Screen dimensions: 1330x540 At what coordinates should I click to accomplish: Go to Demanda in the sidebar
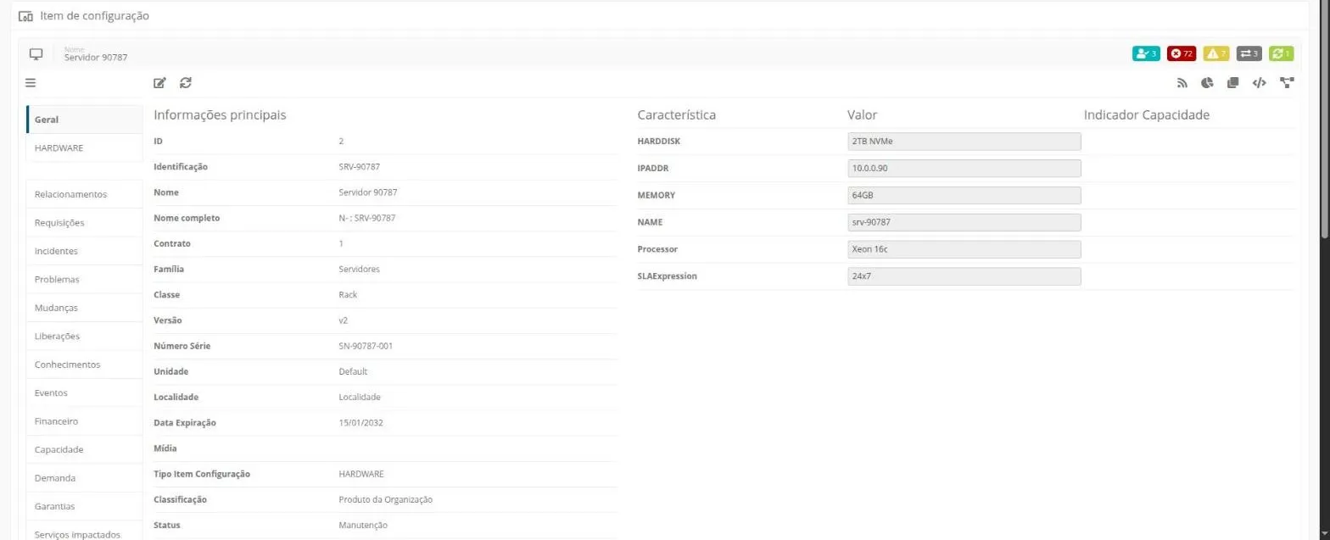85,478
